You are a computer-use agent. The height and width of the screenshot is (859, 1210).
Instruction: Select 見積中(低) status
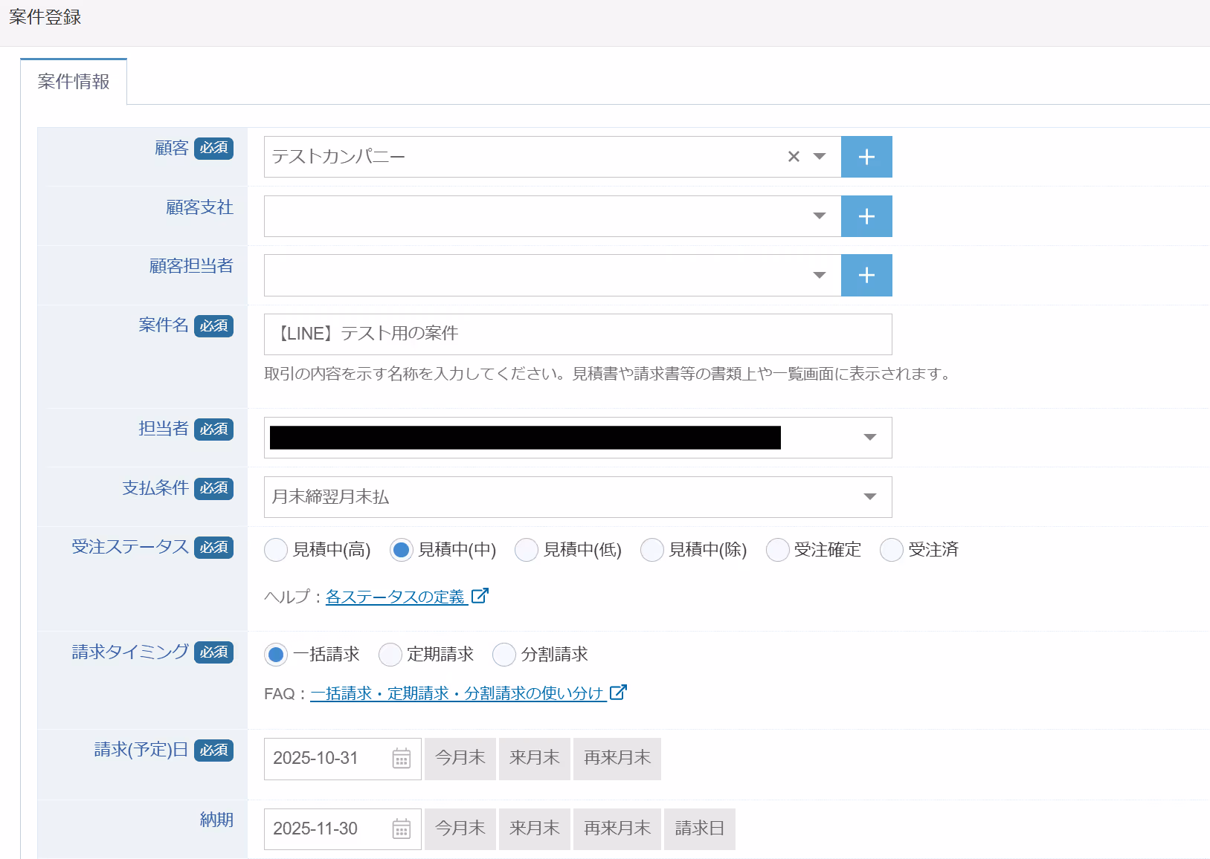click(x=527, y=550)
